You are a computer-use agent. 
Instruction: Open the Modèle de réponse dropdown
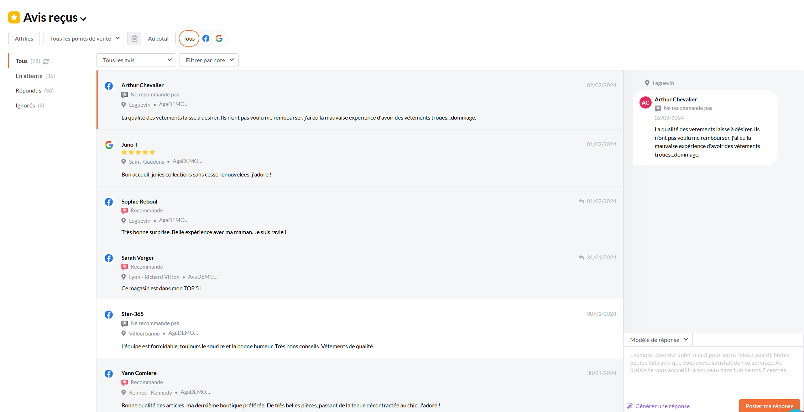click(658, 340)
